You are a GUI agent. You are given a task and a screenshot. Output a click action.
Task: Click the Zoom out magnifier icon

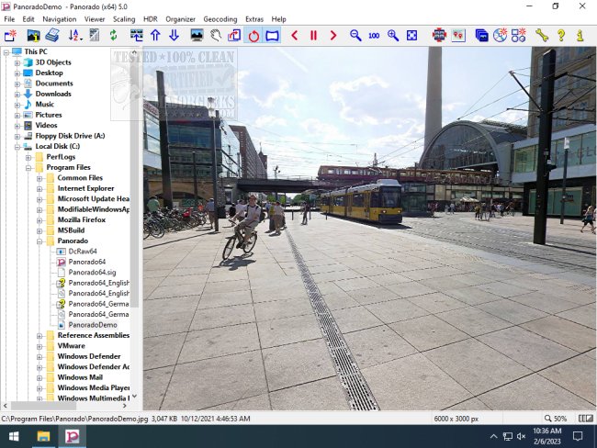(x=355, y=35)
